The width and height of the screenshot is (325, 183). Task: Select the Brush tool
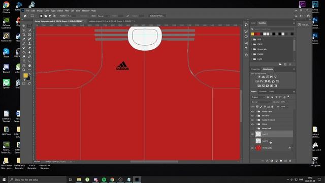pos(24,43)
